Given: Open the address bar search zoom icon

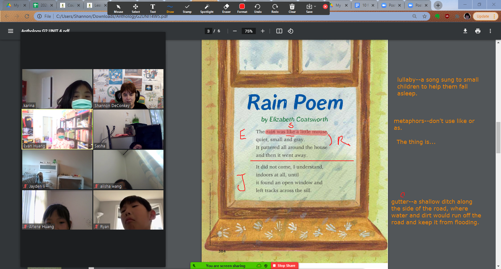Looking at the screenshot, I should pyautogui.click(x=415, y=16).
